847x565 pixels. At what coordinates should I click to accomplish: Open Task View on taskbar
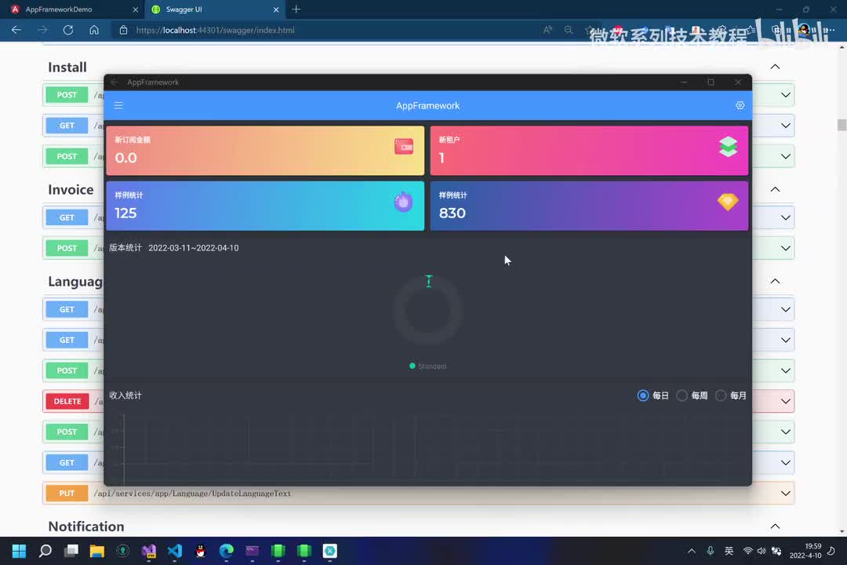pos(71,551)
